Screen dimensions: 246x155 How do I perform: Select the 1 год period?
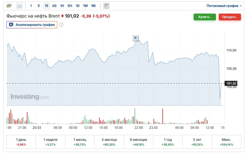(168, 142)
